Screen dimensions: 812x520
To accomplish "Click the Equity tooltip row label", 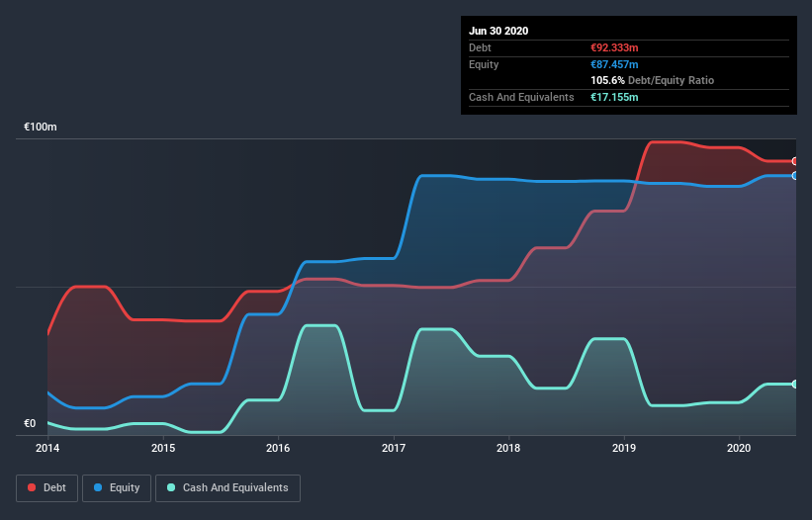I will (484, 64).
